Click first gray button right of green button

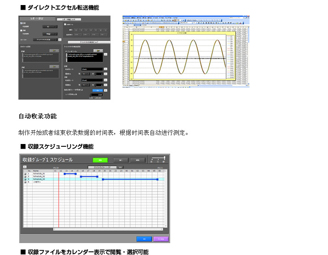(x=121, y=160)
